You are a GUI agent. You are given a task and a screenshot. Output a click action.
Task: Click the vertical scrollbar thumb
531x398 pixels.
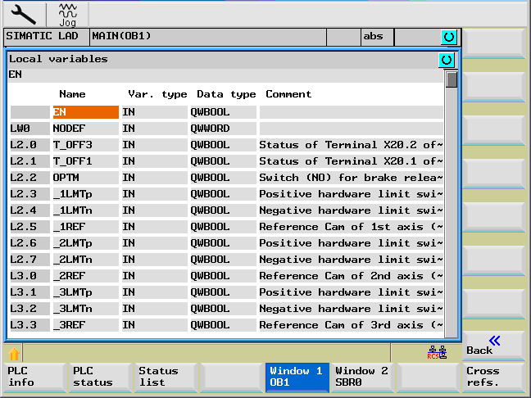[x=451, y=79]
